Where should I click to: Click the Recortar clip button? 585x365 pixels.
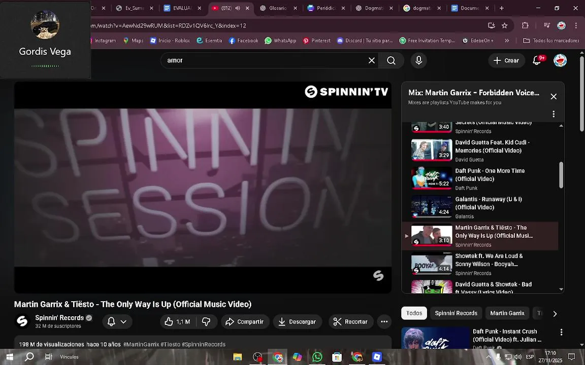pyautogui.click(x=351, y=321)
